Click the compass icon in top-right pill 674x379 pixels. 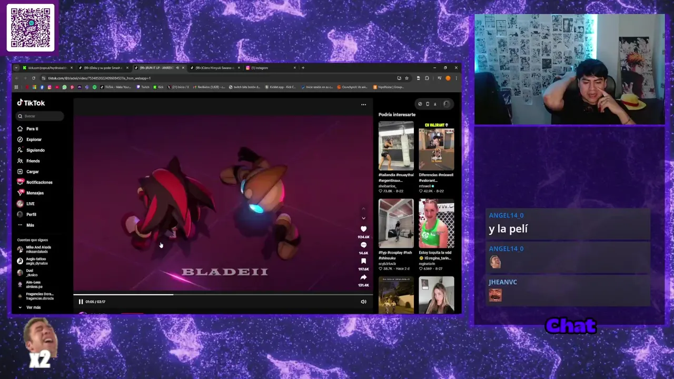[x=420, y=104]
